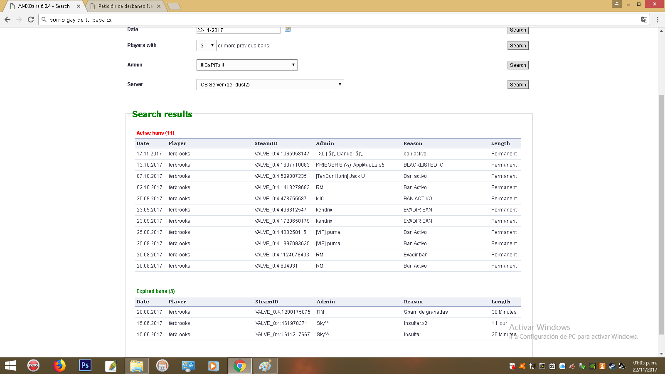The height and width of the screenshot is (374, 665).
Task: Open the feather pen app in taskbar
Action: coord(111,366)
